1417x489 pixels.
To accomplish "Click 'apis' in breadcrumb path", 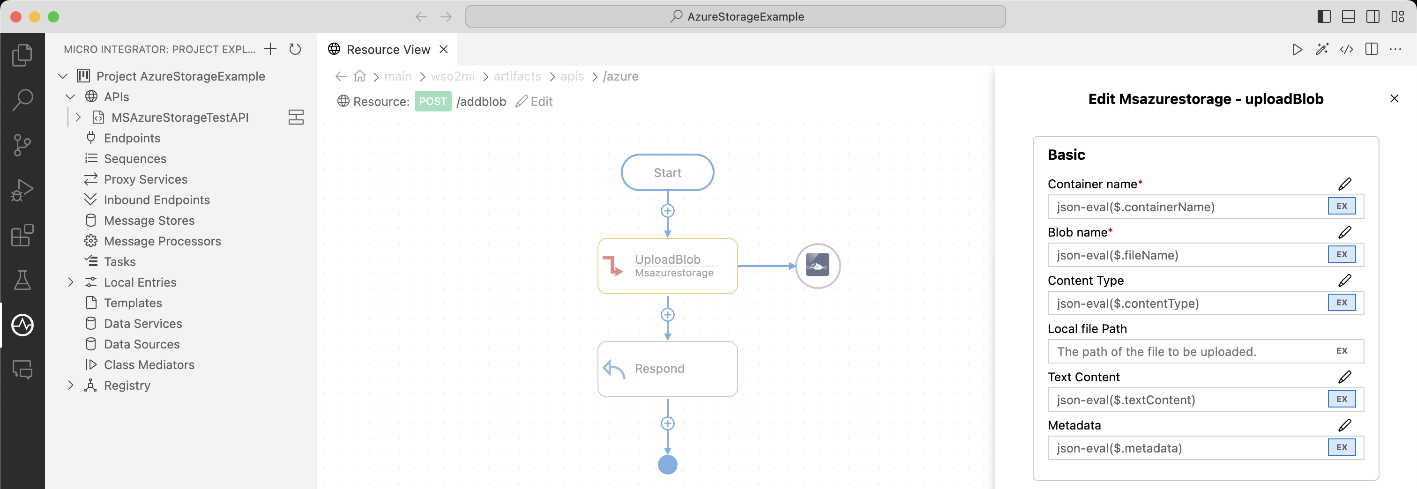I will (x=572, y=76).
